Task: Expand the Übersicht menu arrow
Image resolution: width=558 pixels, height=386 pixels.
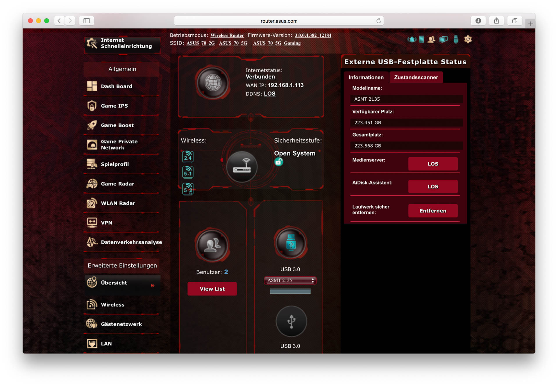Action: pos(153,286)
